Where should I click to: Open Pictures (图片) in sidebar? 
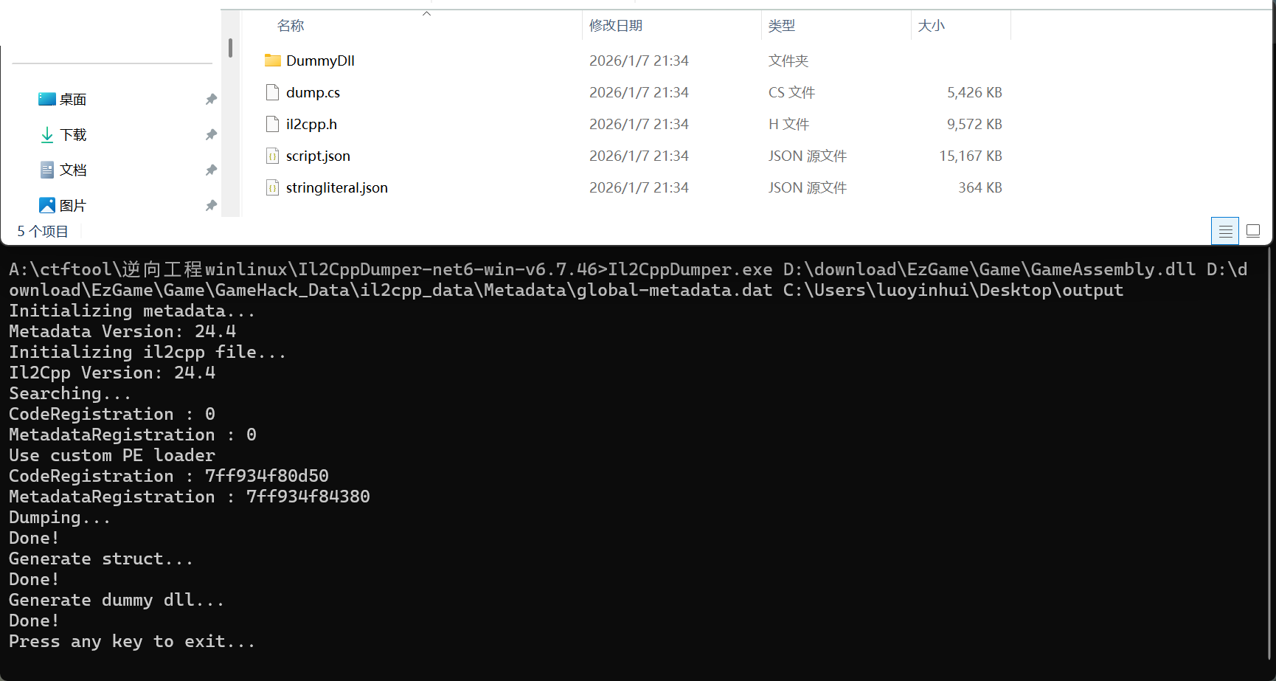click(x=72, y=206)
